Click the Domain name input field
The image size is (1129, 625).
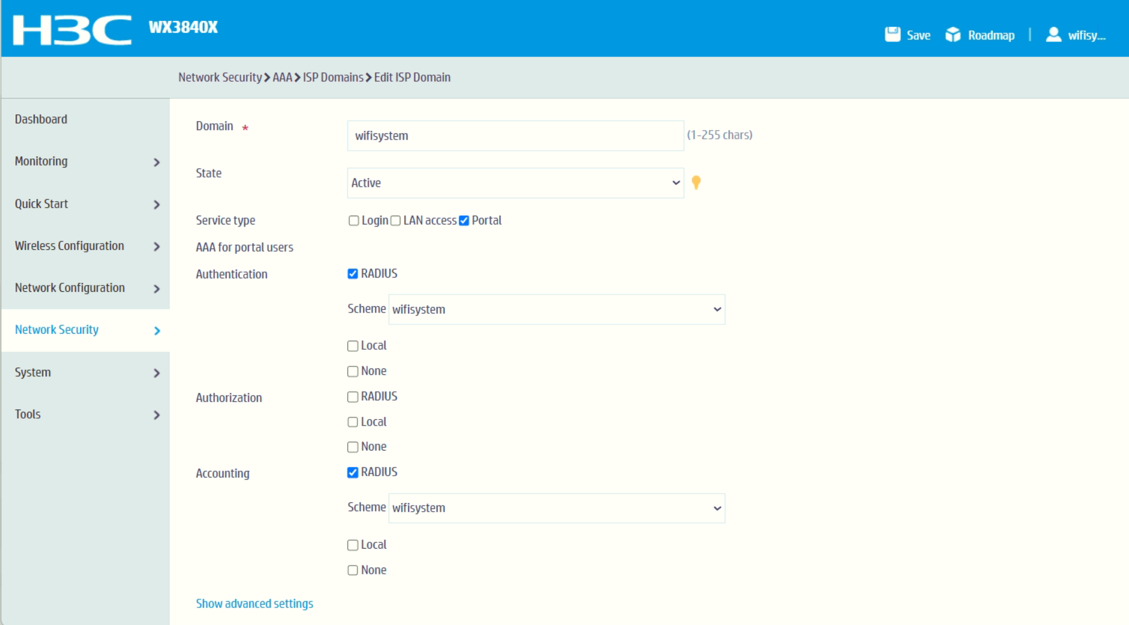point(515,136)
